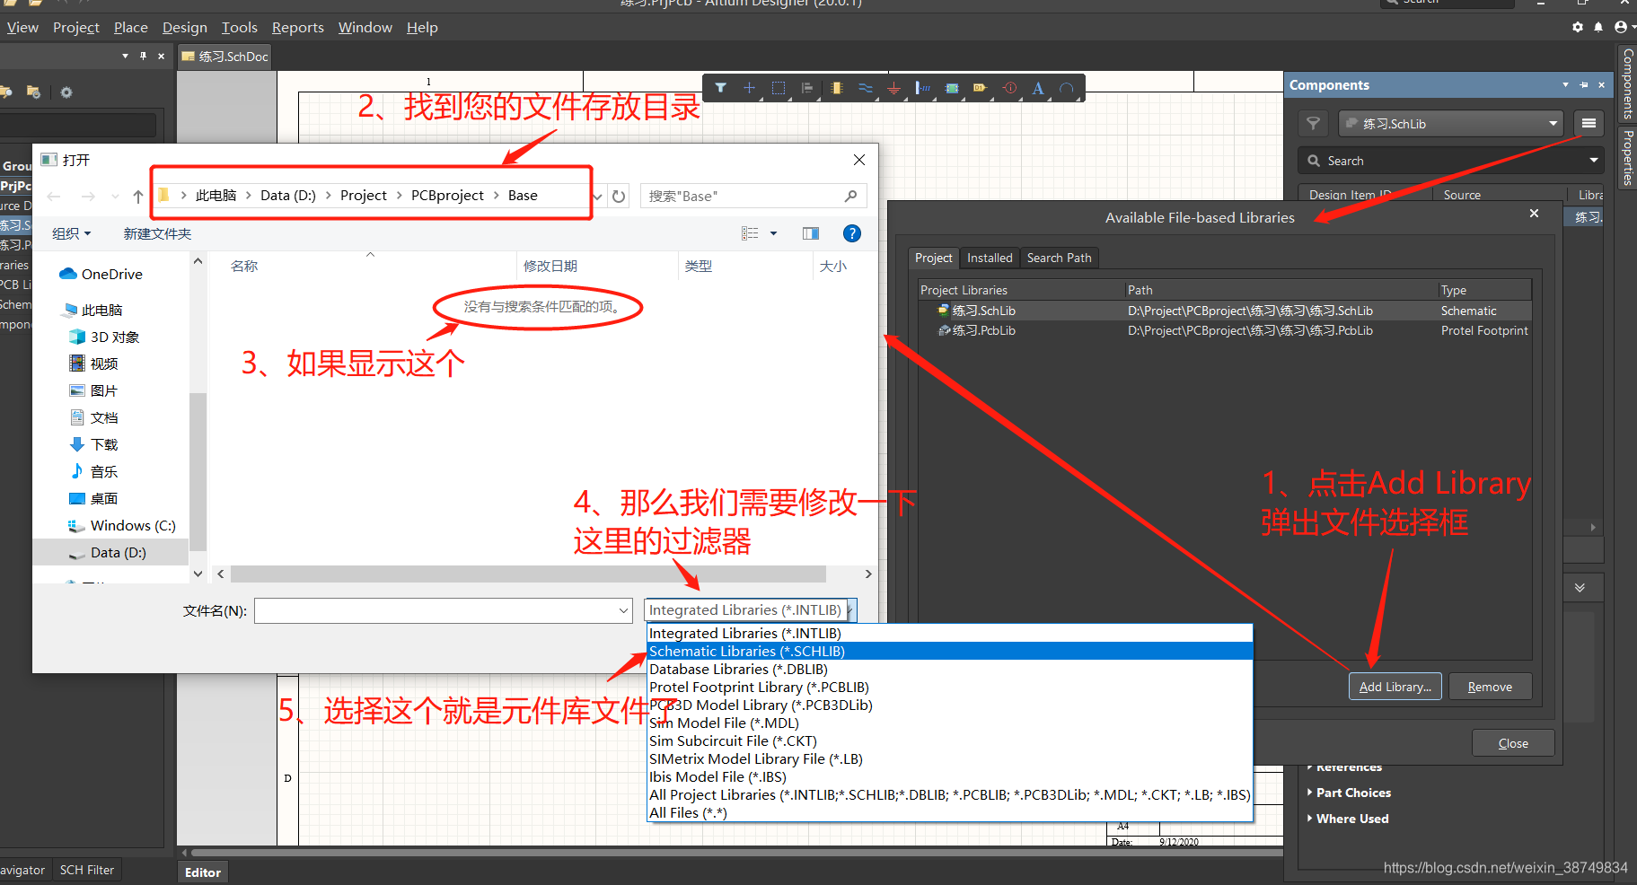The height and width of the screenshot is (885, 1637).
Task: Click the Add Library... button
Action: (1395, 687)
